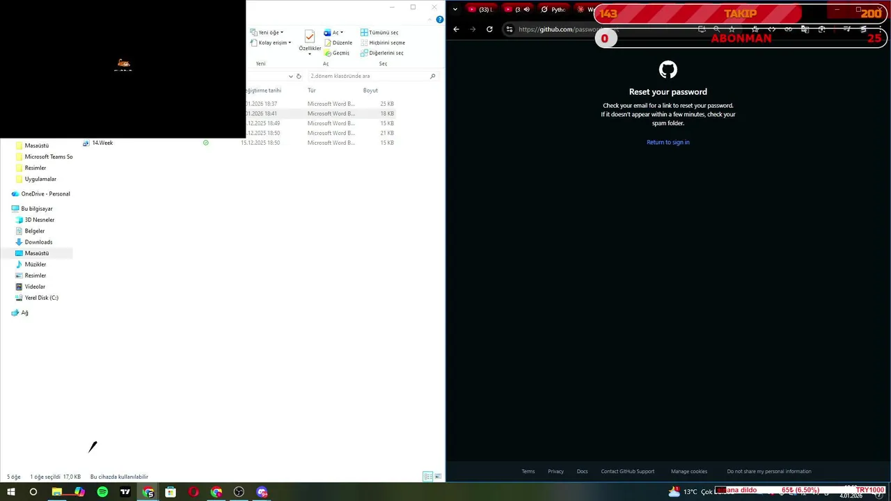Open the Terms footer link
Viewport: 891px width, 501px height.
(x=528, y=471)
